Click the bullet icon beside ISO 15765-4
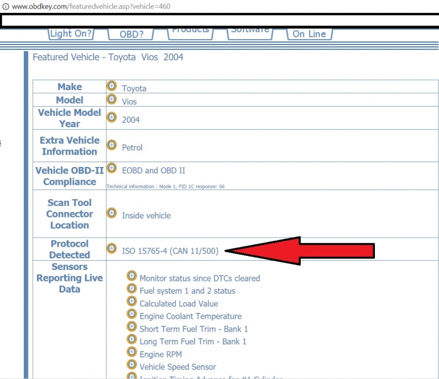439x379 pixels. [112, 248]
